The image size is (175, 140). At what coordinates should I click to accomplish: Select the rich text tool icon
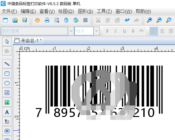point(7,121)
